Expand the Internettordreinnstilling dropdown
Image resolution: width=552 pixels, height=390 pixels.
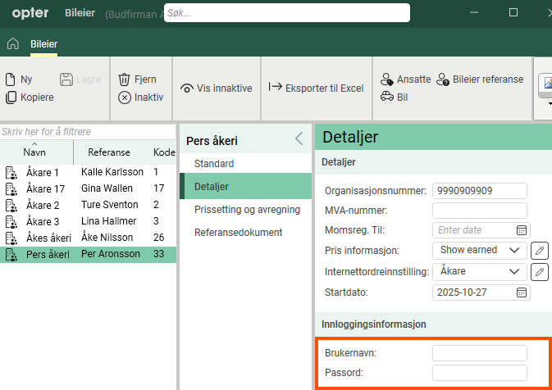514,271
